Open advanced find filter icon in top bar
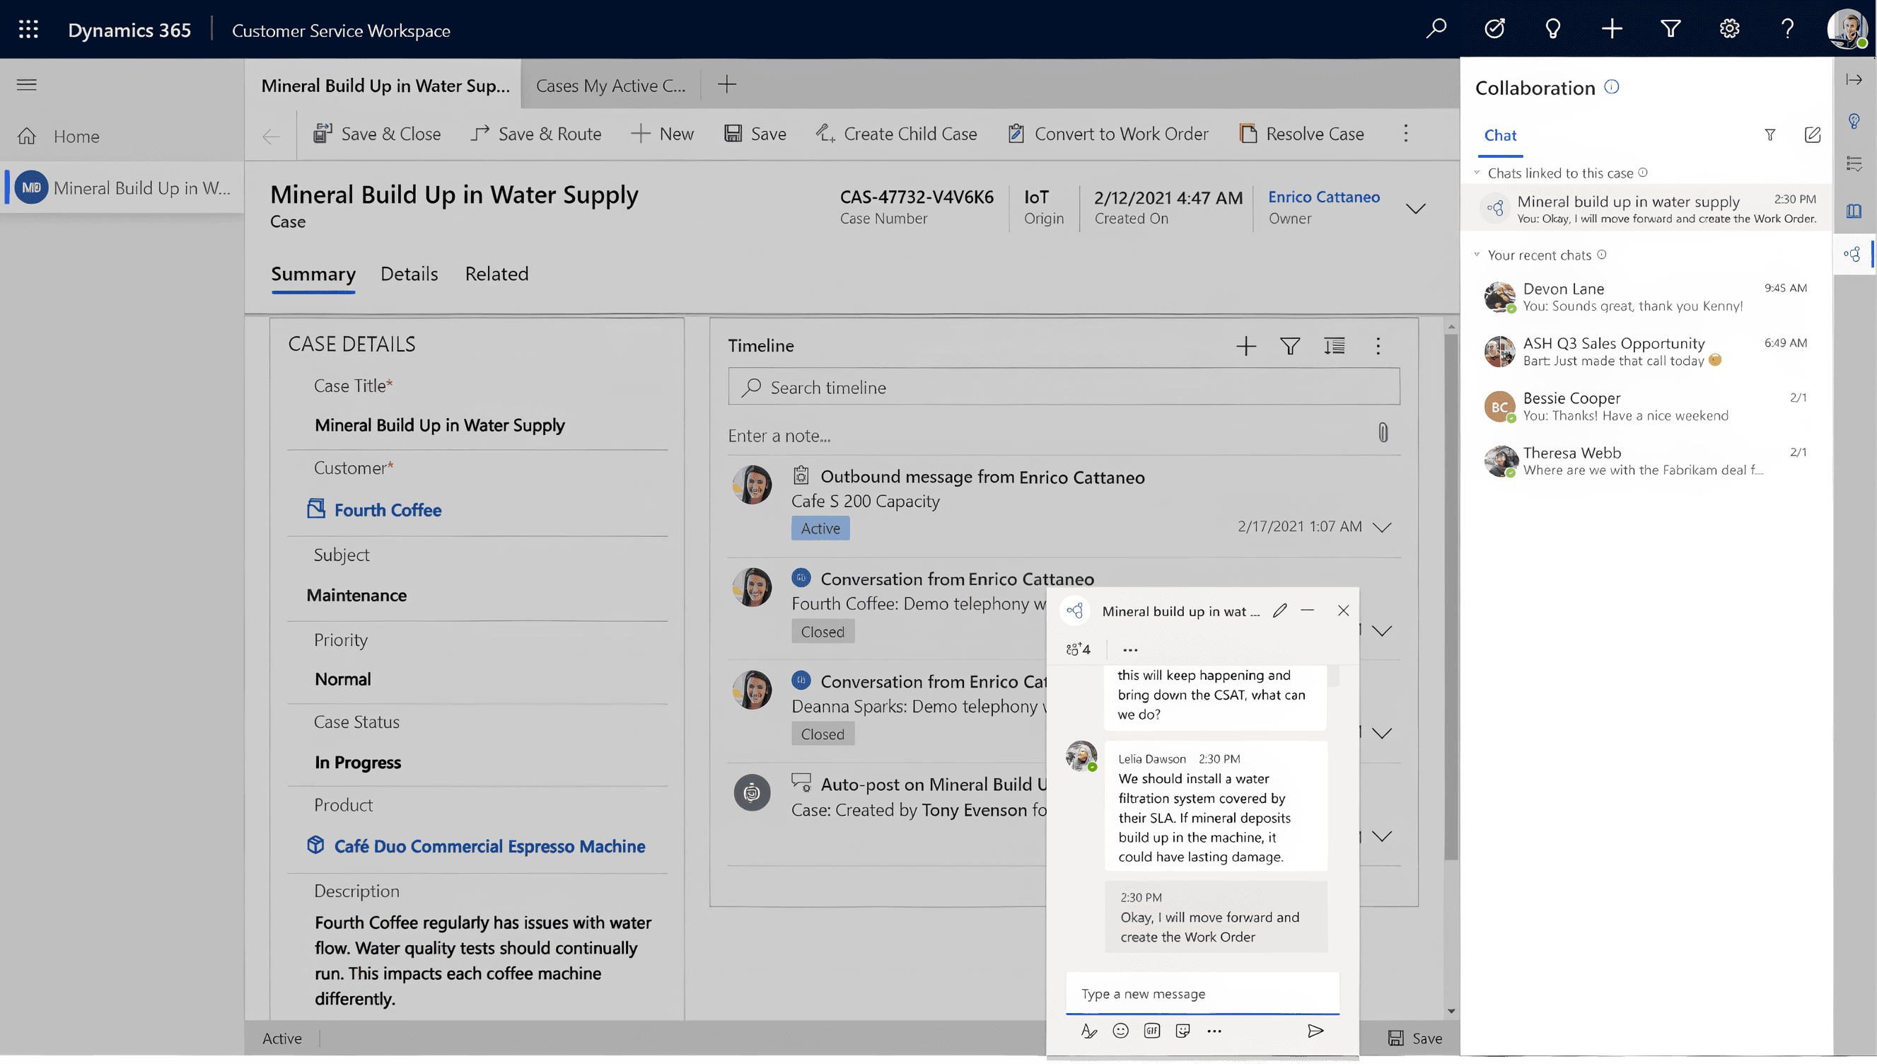Viewport: 1877px width, 1064px height. pos(1670,29)
